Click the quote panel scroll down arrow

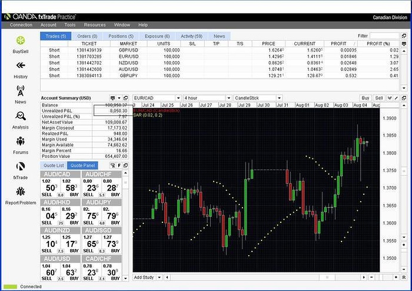point(125,278)
